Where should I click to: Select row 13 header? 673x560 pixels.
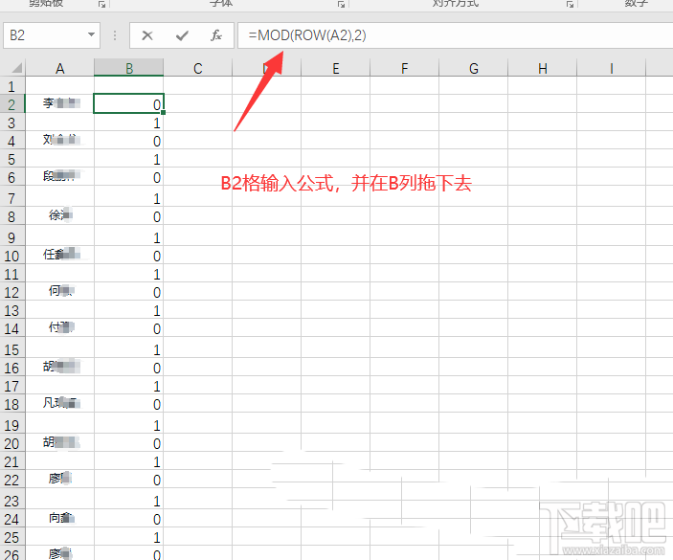12,310
